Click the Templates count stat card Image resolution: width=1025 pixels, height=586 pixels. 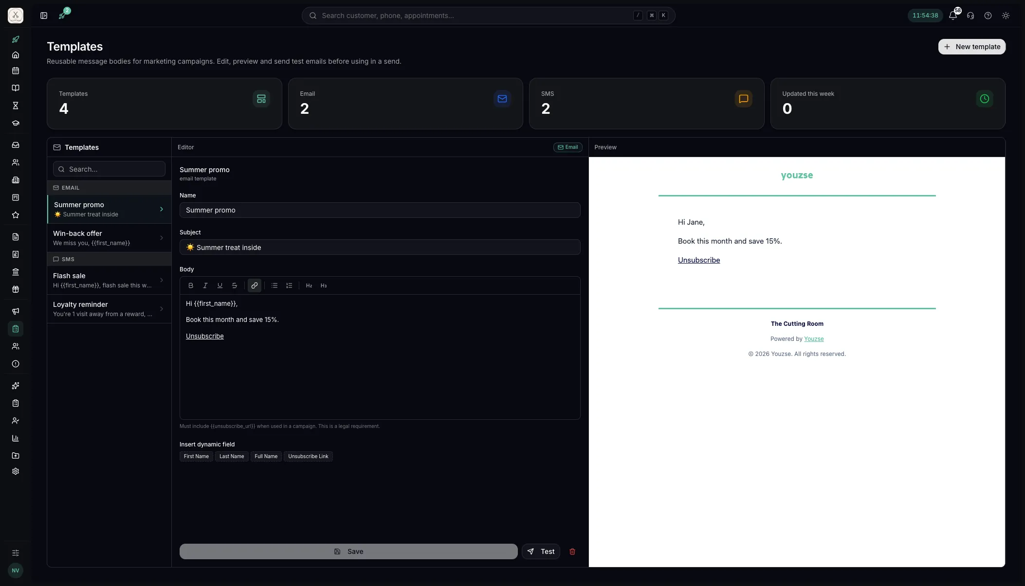coord(165,104)
